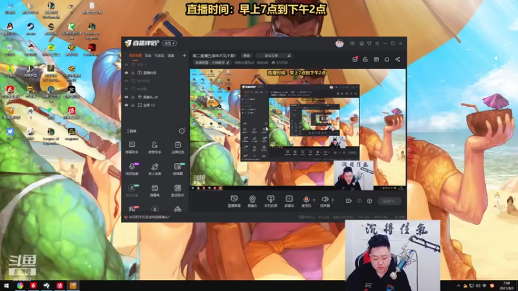This screenshot has width=518, height=291.
Task: Open the notification bell icon
Action: 387,59
